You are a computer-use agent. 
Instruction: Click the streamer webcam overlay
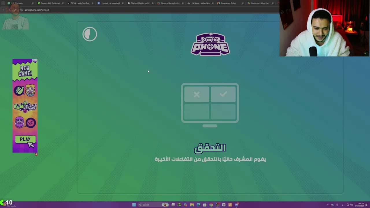coord(325,28)
